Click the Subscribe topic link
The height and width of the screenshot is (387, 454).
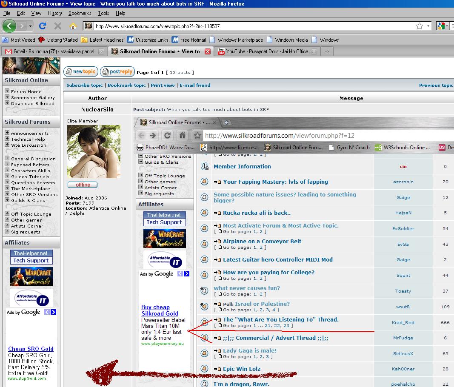point(84,85)
